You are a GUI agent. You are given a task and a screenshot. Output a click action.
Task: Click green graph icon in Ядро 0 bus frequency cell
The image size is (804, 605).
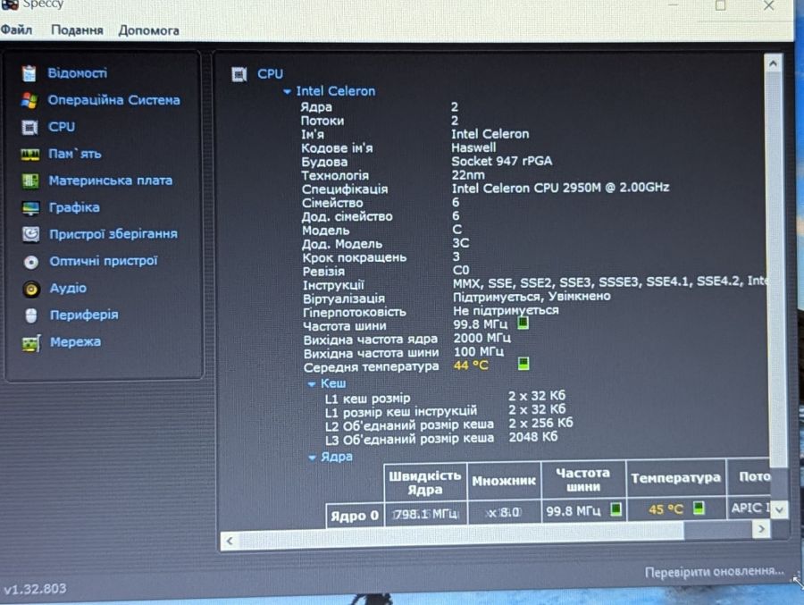[616, 509]
